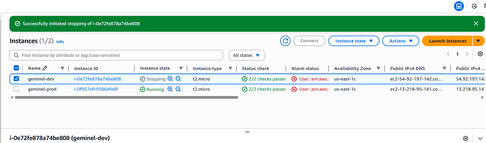Click the Instance ID column header
Screen dimensions: 486x143
(x=86, y=68)
